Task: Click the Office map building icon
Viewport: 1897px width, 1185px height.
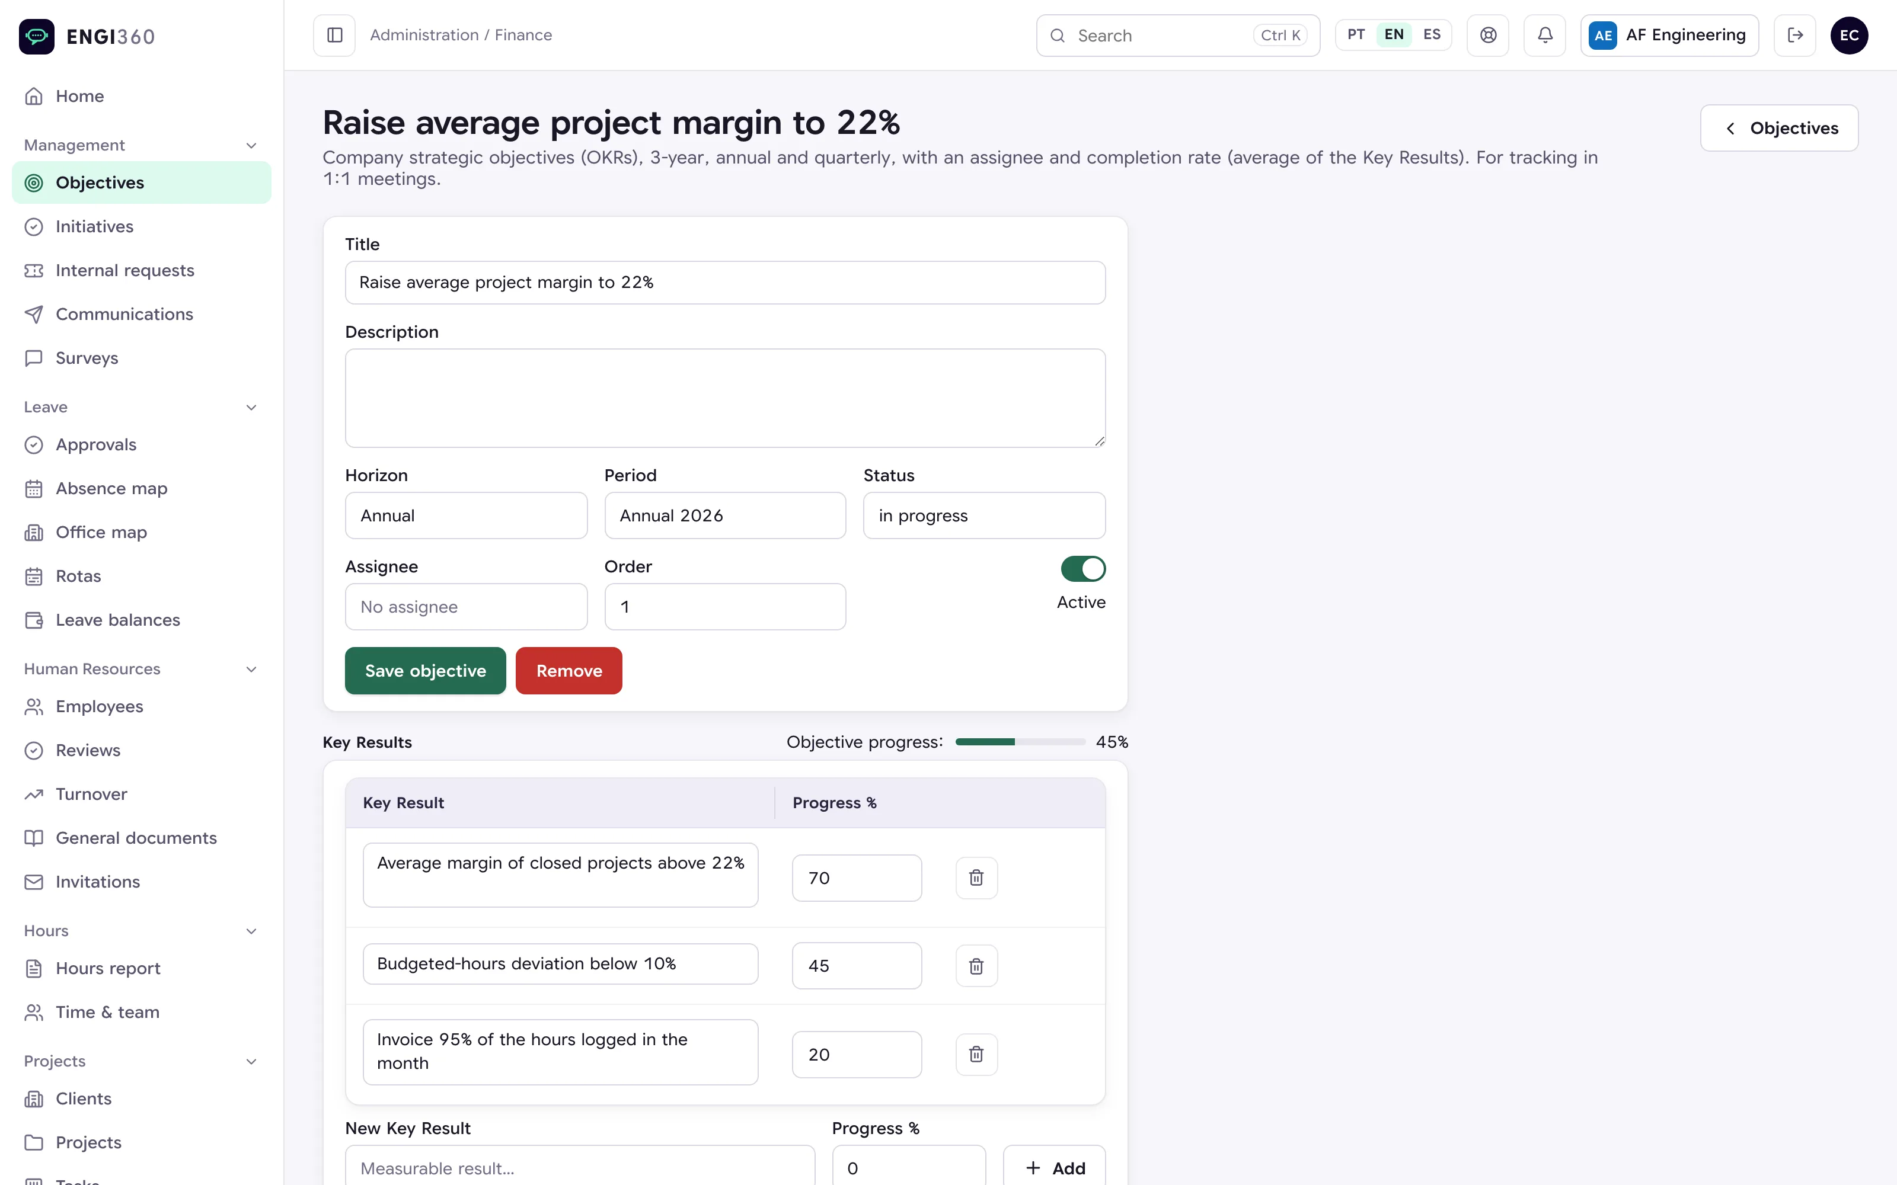Action: [34, 532]
